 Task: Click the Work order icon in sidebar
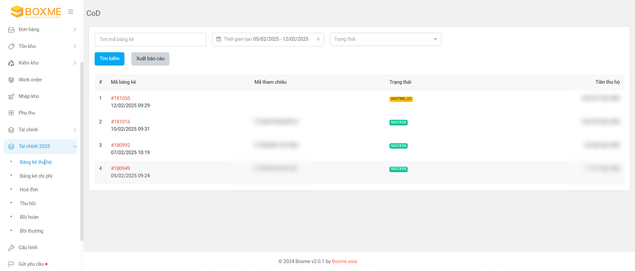pos(11,80)
